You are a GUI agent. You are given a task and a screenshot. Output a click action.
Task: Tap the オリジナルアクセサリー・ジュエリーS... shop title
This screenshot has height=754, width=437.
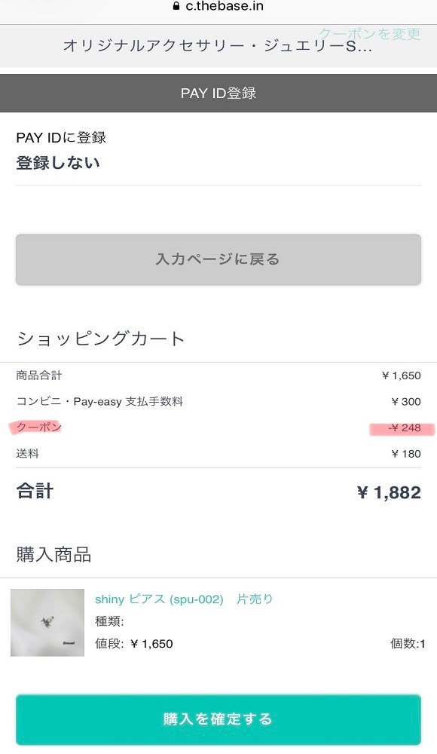[x=218, y=47]
